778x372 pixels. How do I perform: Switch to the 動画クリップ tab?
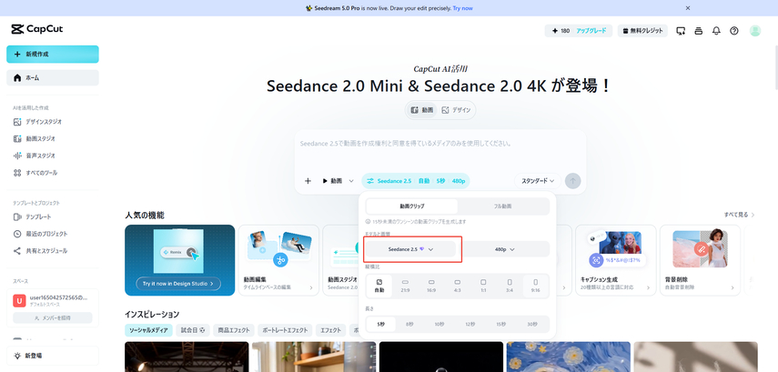tap(412, 206)
